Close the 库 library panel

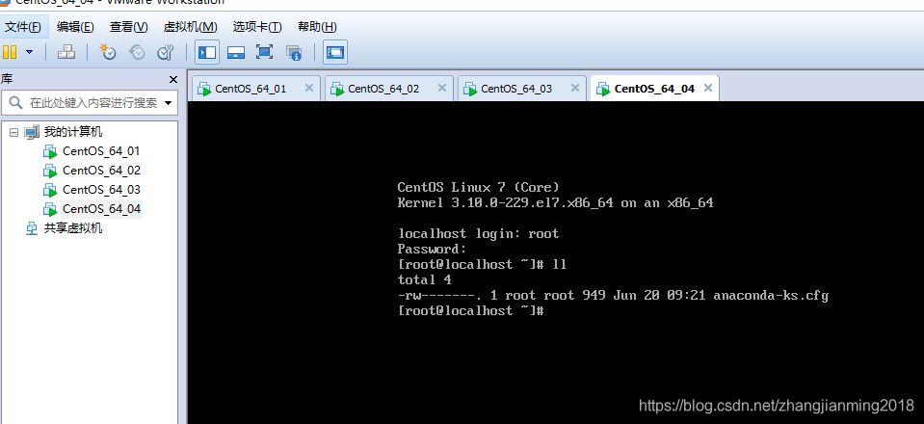tap(172, 80)
